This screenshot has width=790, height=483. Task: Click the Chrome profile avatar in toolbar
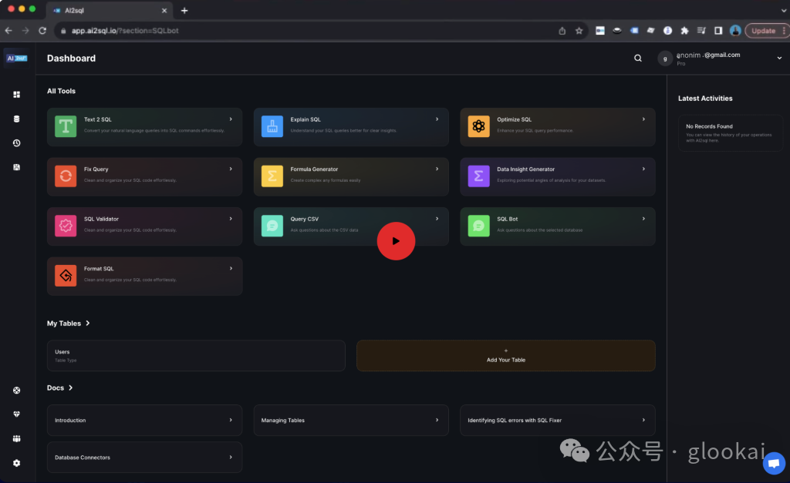(x=735, y=31)
